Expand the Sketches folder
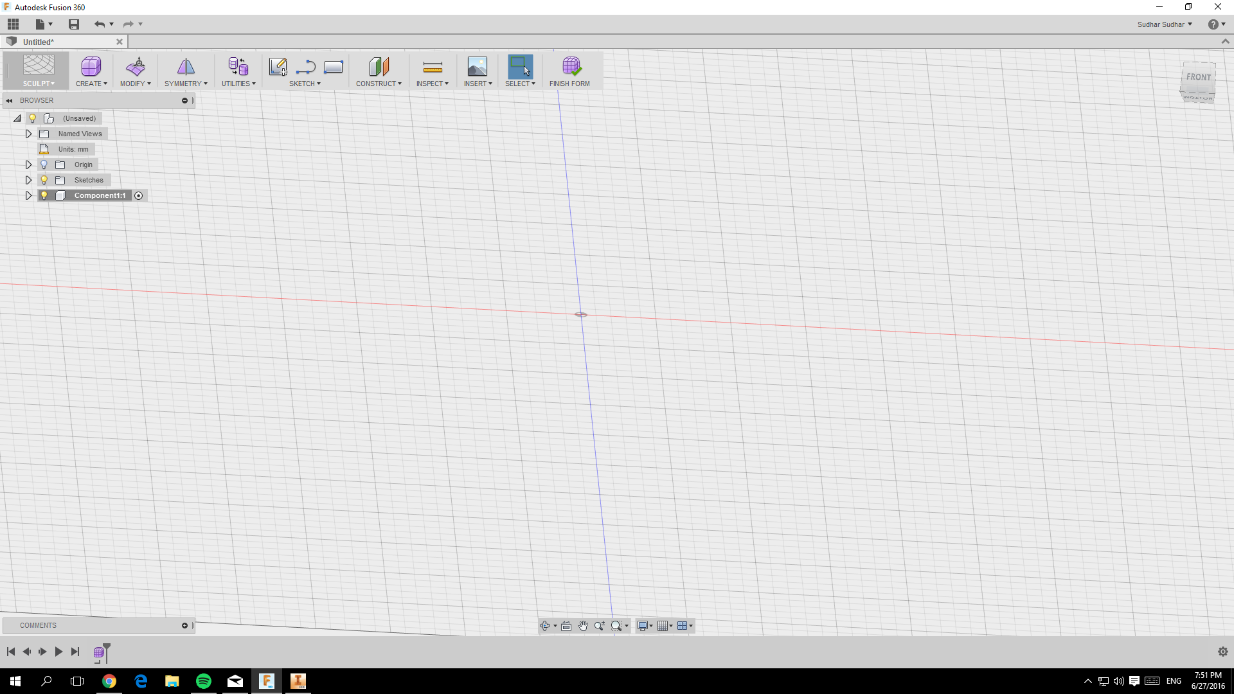Screen dimensions: 1234x694 tap(28, 180)
